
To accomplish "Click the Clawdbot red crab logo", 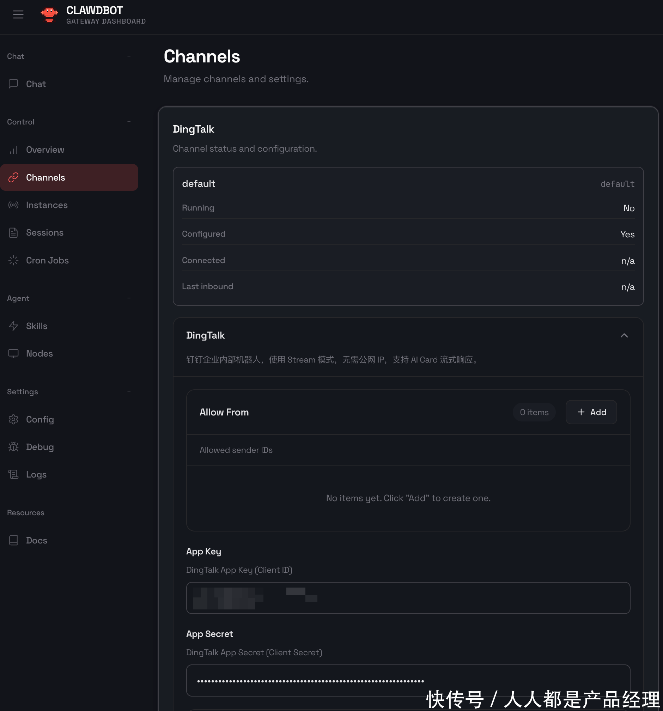I will pos(49,15).
